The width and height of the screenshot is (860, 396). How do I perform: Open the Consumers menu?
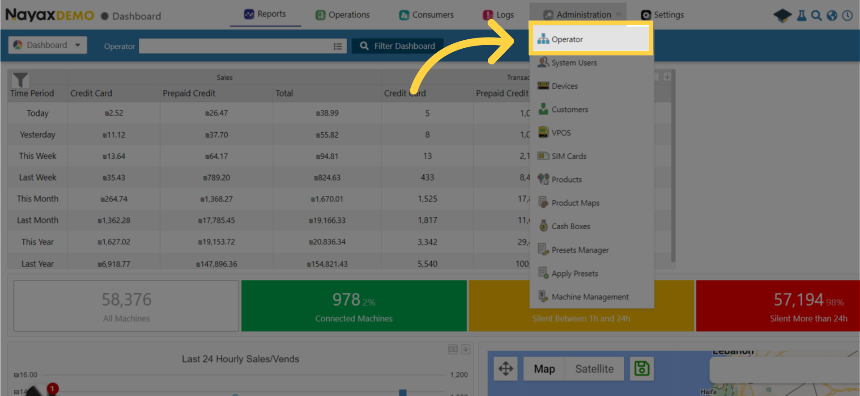tap(426, 15)
